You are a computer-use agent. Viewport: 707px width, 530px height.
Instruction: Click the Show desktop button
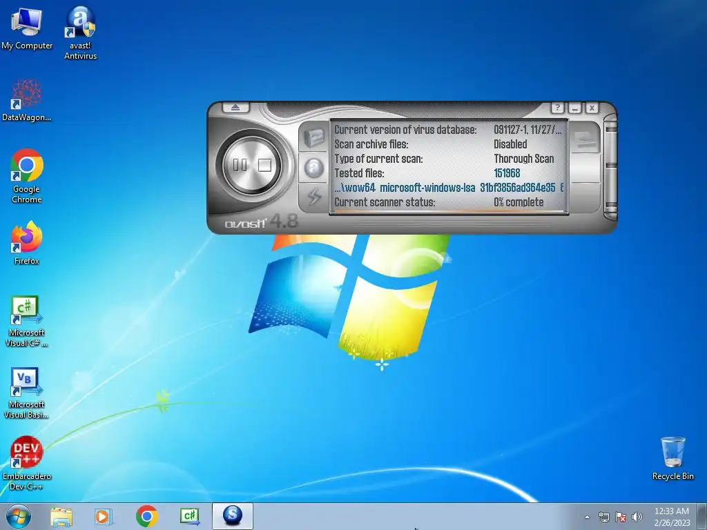(x=702, y=516)
